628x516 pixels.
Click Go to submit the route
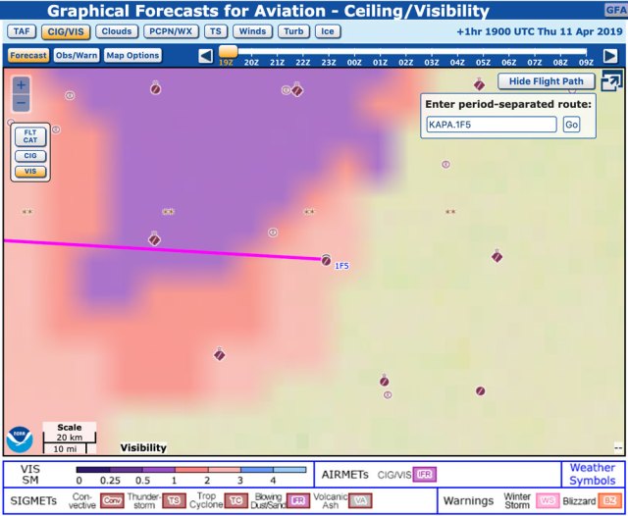coord(571,125)
